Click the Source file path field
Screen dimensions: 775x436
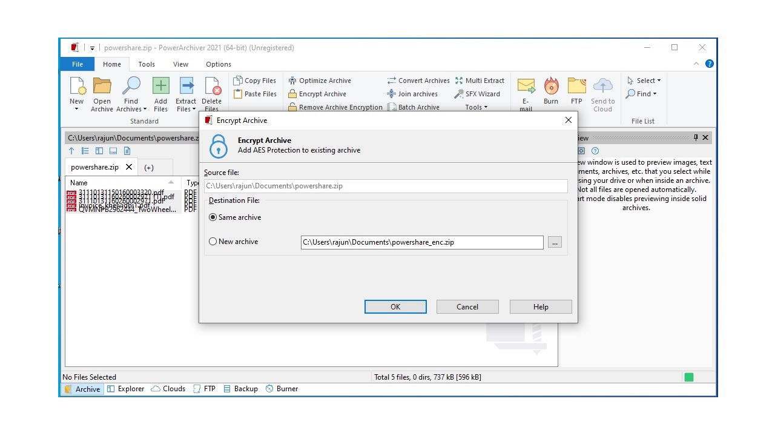(386, 186)
